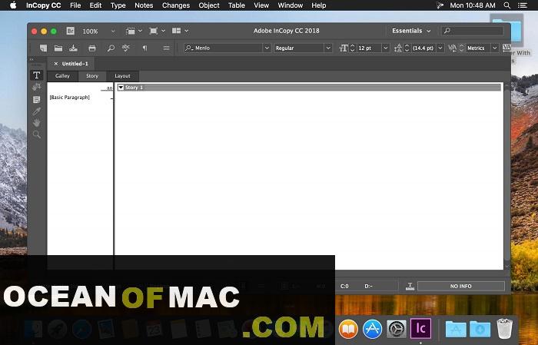Viewport: 538px width, 345px height.
Task: Open the toolbar options menu (three lines)
Action: pos(167,48)
